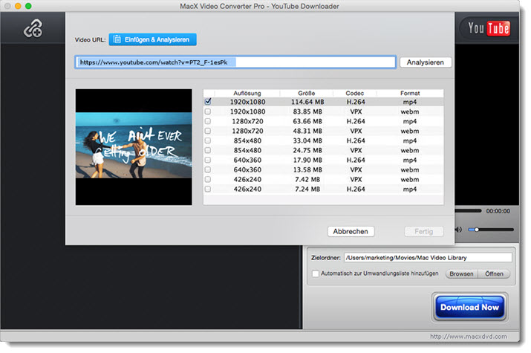Click the add link icon

[33, 28]
